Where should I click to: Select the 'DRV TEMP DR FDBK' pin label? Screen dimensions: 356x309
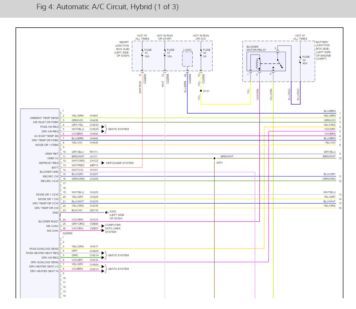pos(45,140)
